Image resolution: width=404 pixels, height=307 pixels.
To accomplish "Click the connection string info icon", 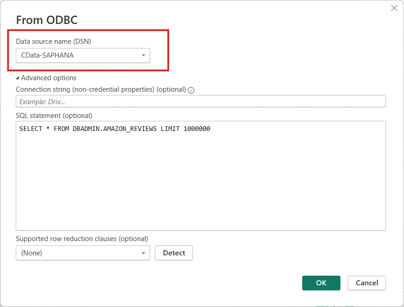I will 191,90.
